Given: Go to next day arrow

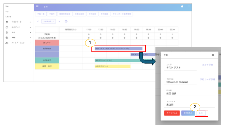Looking at the screenshot, I should click(x=59, y=21).
